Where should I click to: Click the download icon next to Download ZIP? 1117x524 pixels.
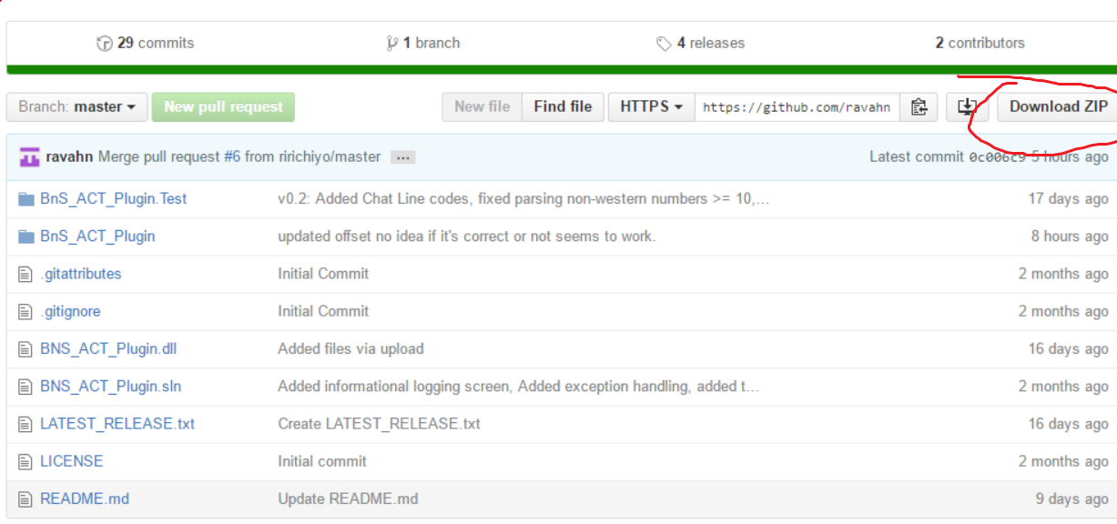[966, 106]
